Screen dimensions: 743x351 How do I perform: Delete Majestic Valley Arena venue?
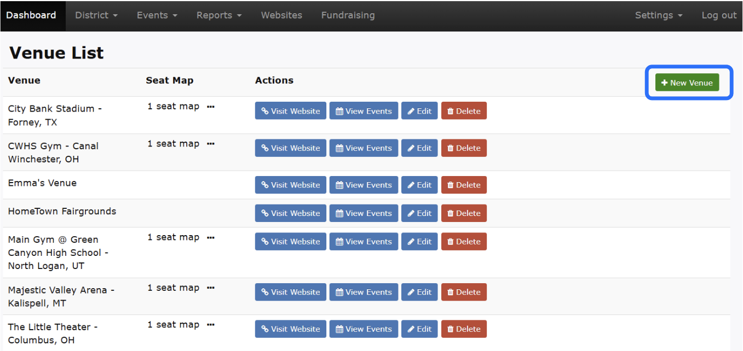click(464, 292)
